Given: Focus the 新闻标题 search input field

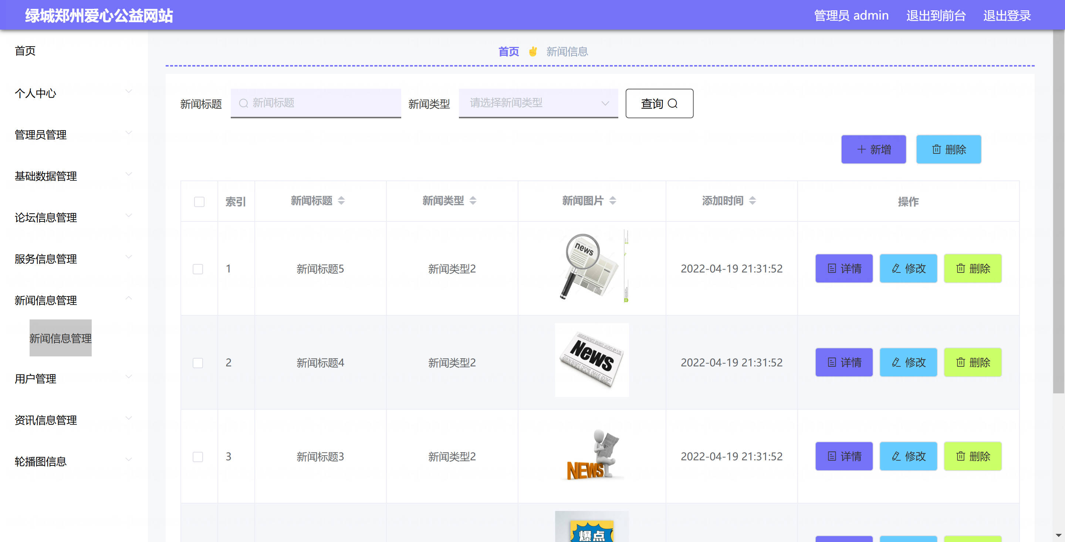Looking at the screenshot, I should tap(316, 103).
